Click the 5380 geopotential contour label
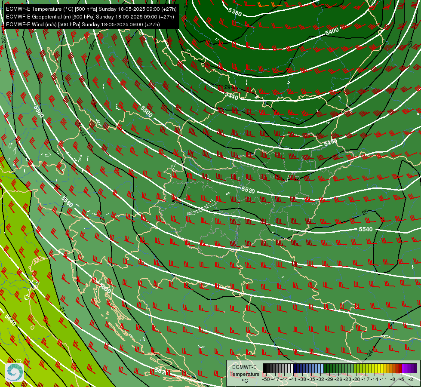Image resolution: width=421 pixels, height=387 pixels. [235, 12]
